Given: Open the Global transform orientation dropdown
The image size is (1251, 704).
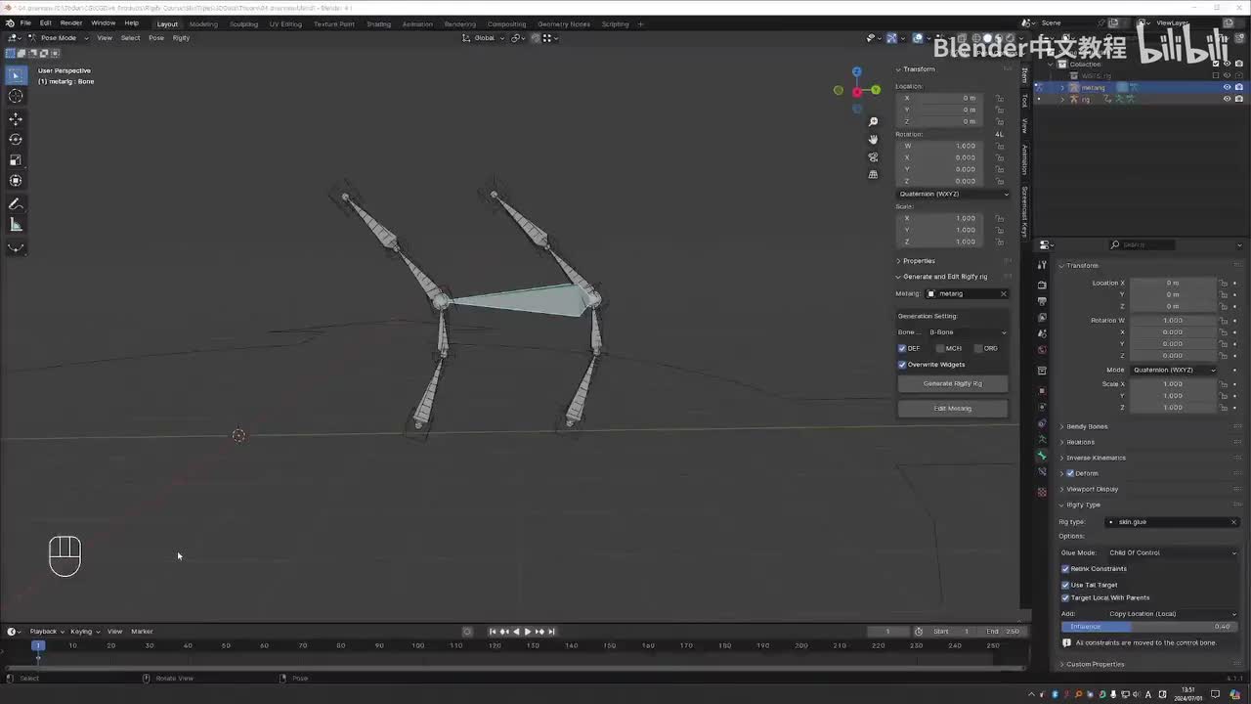Looking at the screenshot, I should [485, 38].
